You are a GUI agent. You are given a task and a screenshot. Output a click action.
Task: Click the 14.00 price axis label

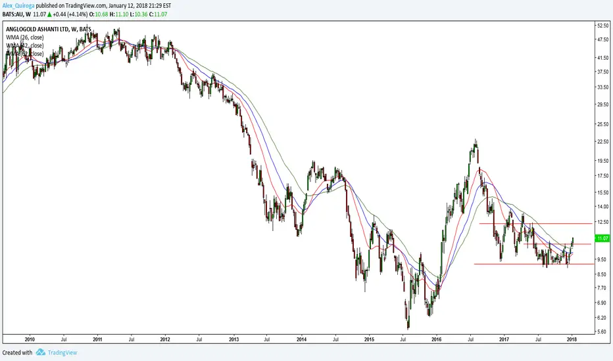coord(602,207)
